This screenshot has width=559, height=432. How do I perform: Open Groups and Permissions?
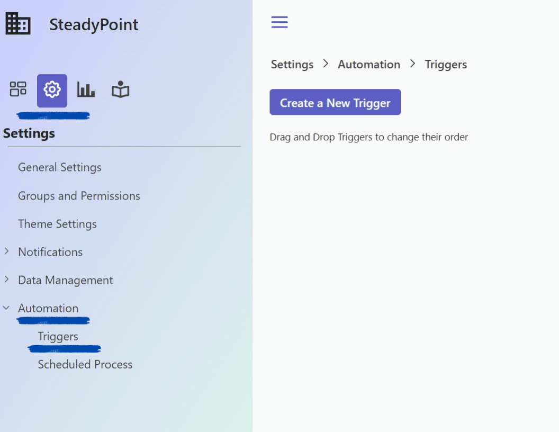[79, 196]
